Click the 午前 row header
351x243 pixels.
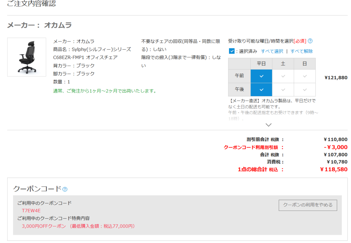click(x=239, y=76)
